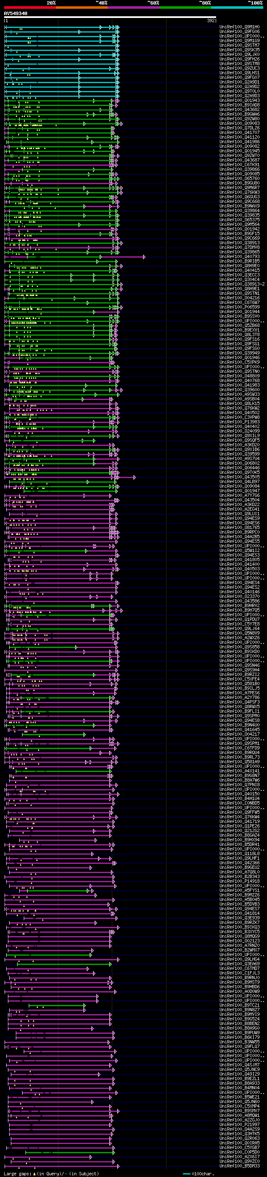Open hit UniRef100_Q9M1G9
This screenshot has height=1177, width=267.
239,40
